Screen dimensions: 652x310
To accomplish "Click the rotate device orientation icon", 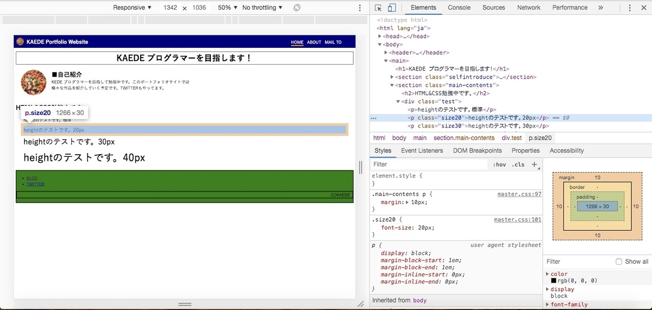I will 297,8.
